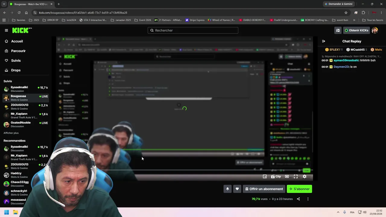Image resolution: width=386 pixels, height=217 pixels.
Task: Open Chrome tab search dropdown
Action: click(x=4, y=4)
